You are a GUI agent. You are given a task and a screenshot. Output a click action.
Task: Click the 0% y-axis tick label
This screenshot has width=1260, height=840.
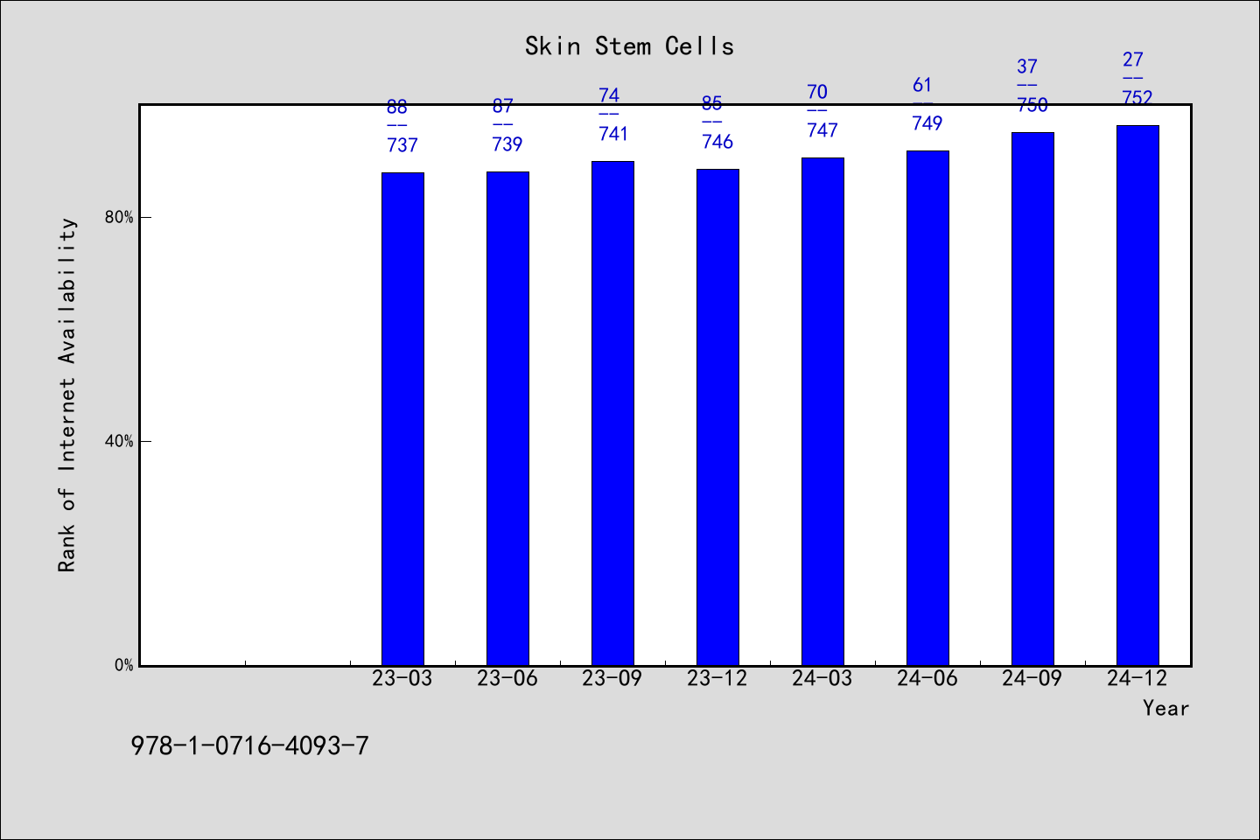click(x=123, y=665)
